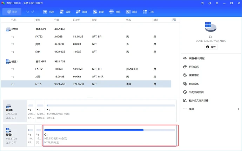Image resolution: width=242 pixels, height=151 pixels.
Task: Open the 属性 (Properties) button for C:
Action: point(211,47)
